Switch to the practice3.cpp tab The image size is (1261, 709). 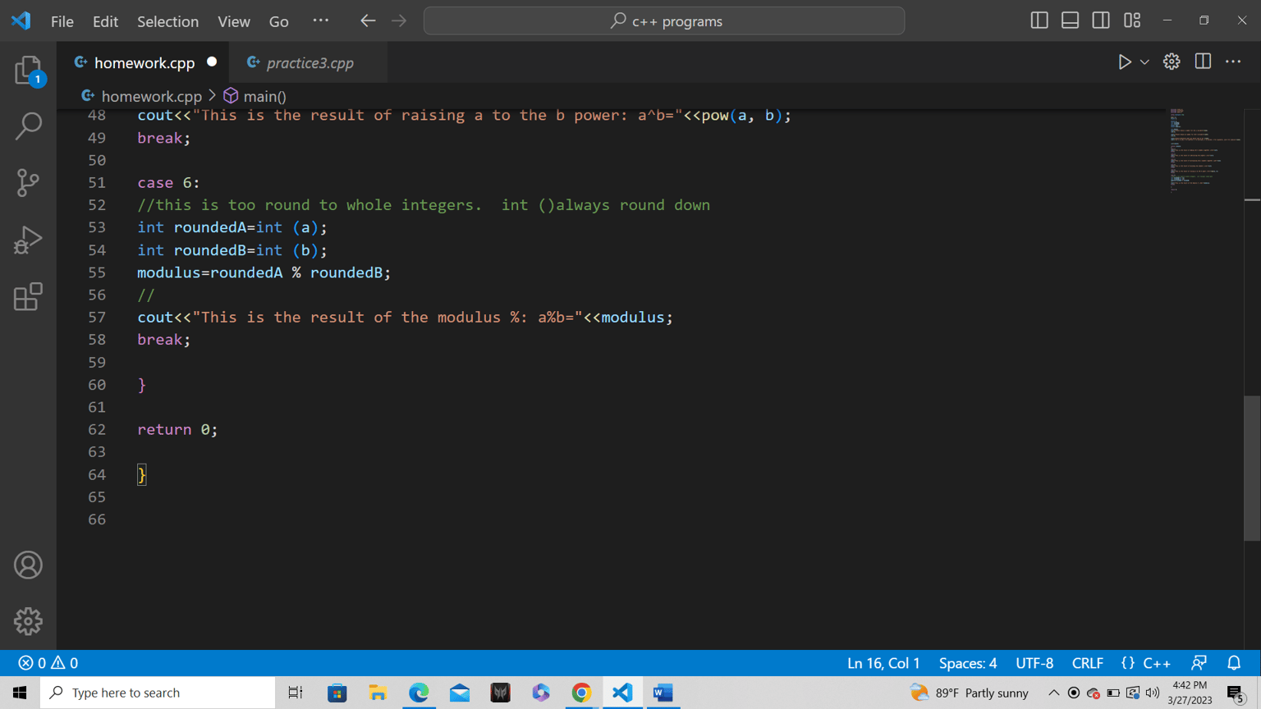point(310,63)
